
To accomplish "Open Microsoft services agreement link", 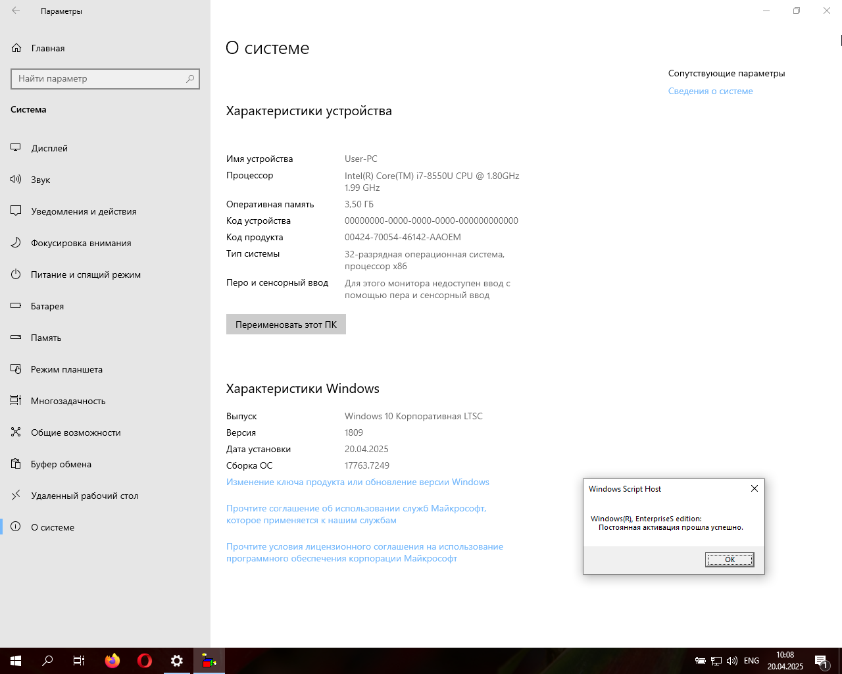I will [357, 515].
